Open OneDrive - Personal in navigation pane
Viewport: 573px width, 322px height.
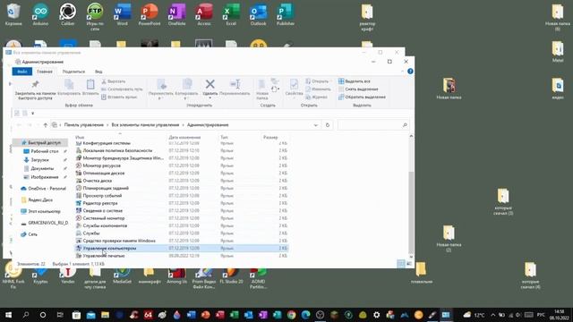pyautogui.click(x=44, y=189)
